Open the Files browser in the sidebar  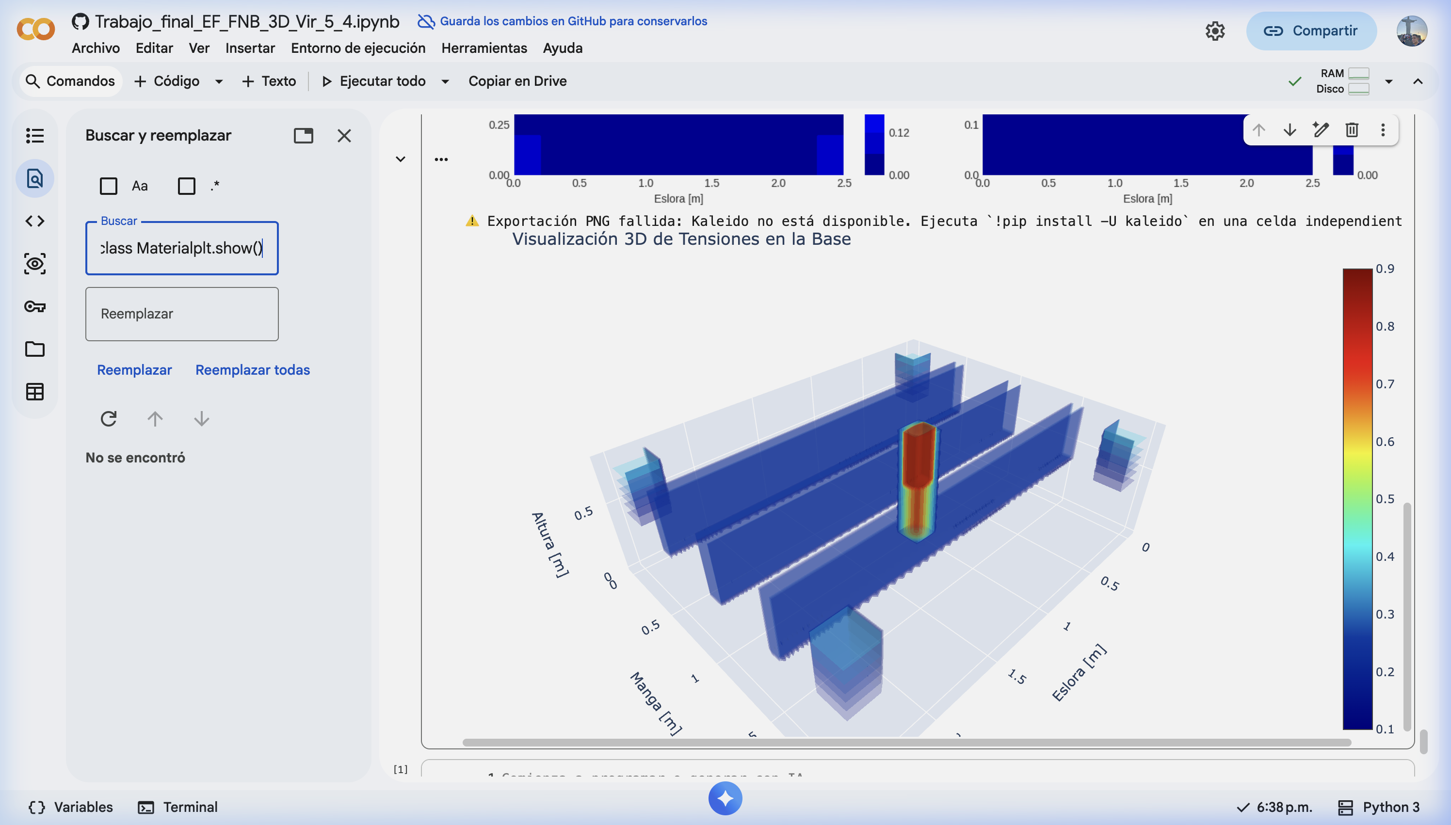click(x=35, y=349)
